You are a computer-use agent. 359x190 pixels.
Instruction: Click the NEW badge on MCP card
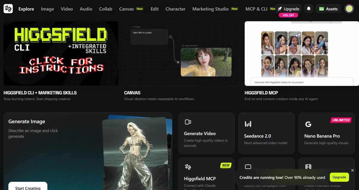[226, 165]
